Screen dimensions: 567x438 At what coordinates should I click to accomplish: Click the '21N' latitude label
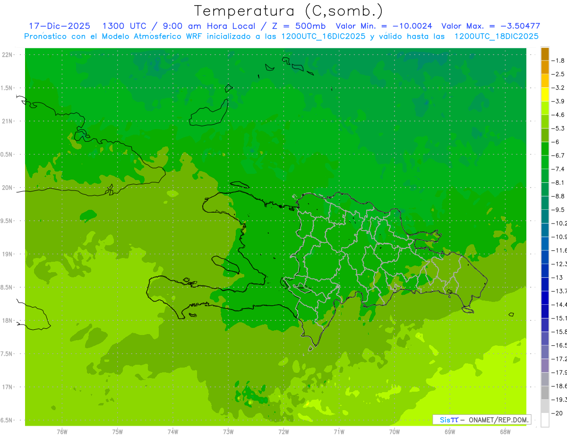coord(8,121)
